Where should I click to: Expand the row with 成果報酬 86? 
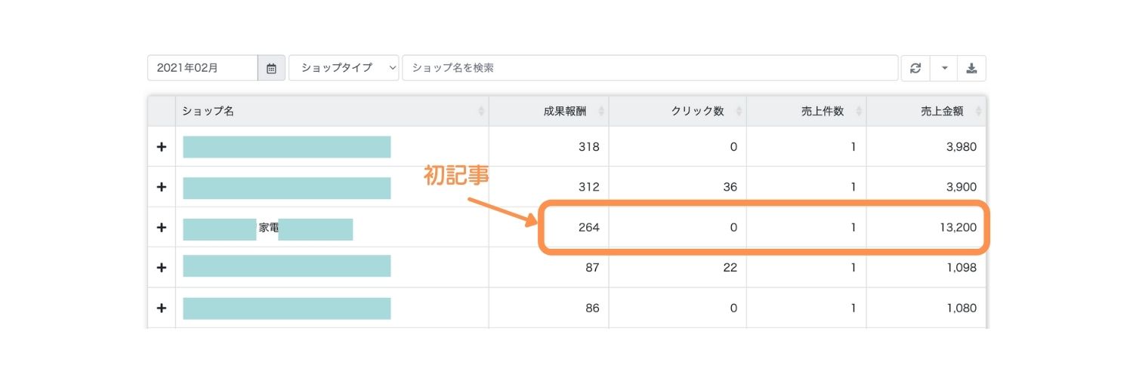[x=161, y=308]
